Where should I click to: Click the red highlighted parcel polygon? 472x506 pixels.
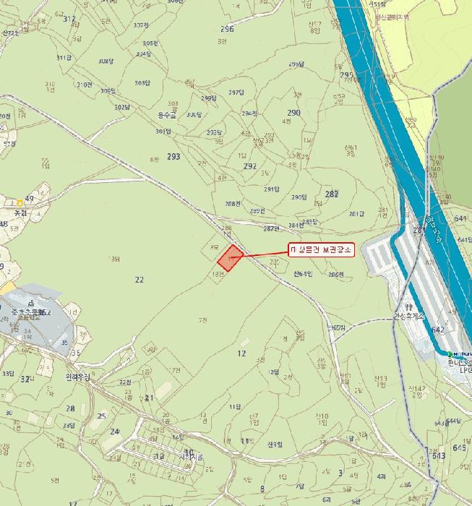coord(231,258)
